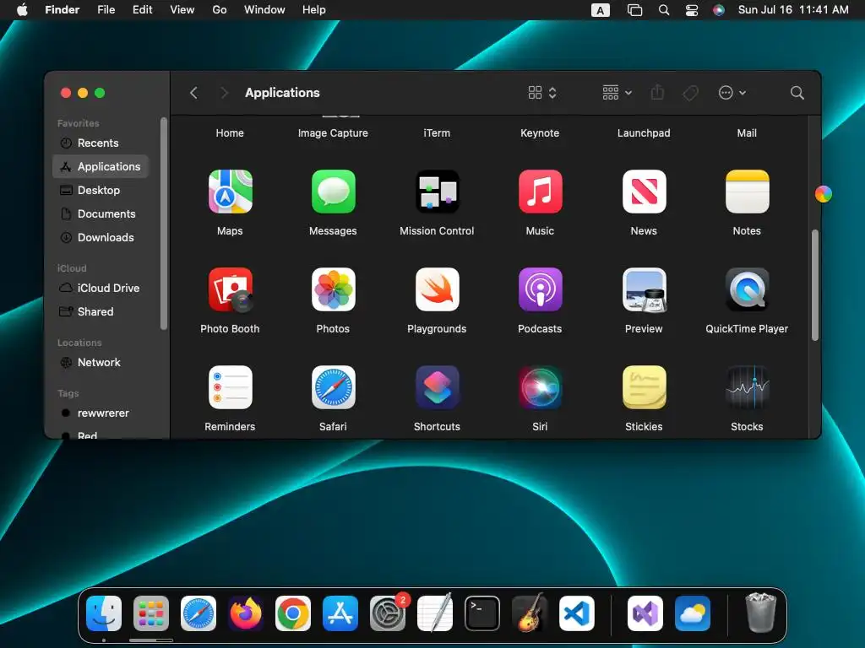Open Launchpad from the Dock
Image resolution: width=865 pixels, height=648 pixels.
pos(151,613)
